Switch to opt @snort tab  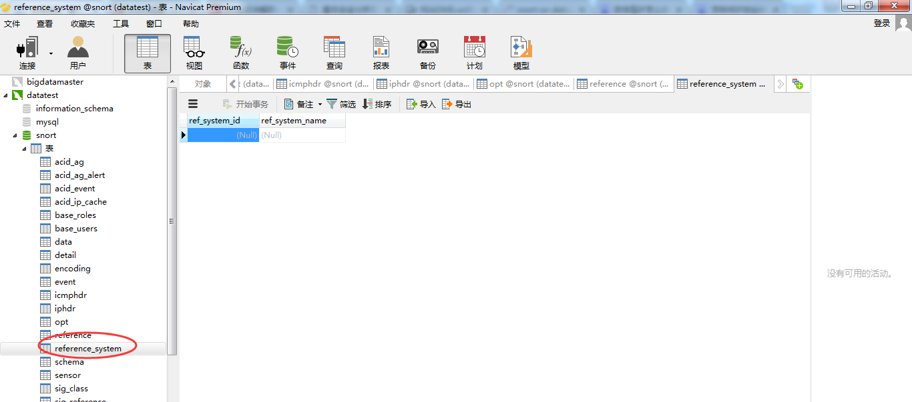coord(523,84)
